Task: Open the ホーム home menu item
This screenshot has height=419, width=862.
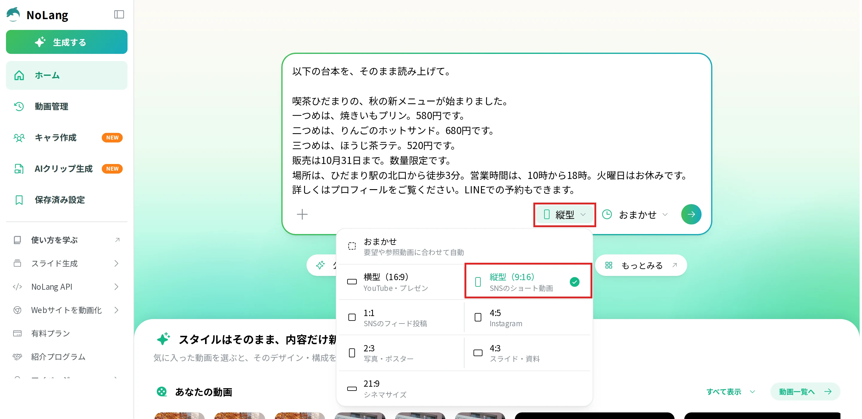Action: point(66,75)
